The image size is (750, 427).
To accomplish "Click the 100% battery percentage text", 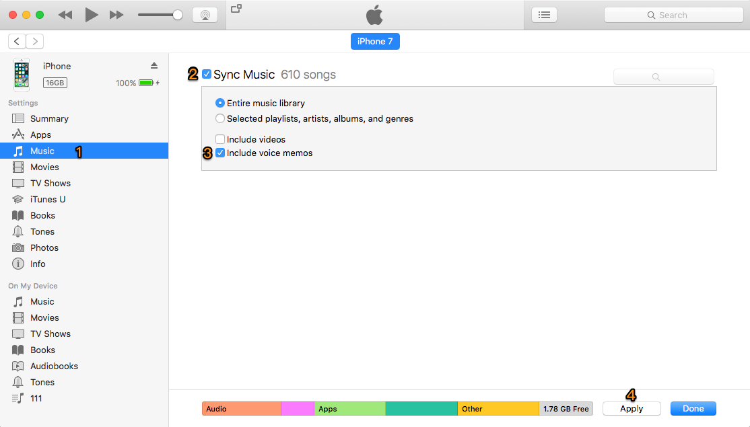I will click(126, 83).
